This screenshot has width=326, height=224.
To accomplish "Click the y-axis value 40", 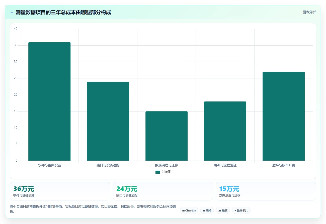I will (x=16, y=29).
